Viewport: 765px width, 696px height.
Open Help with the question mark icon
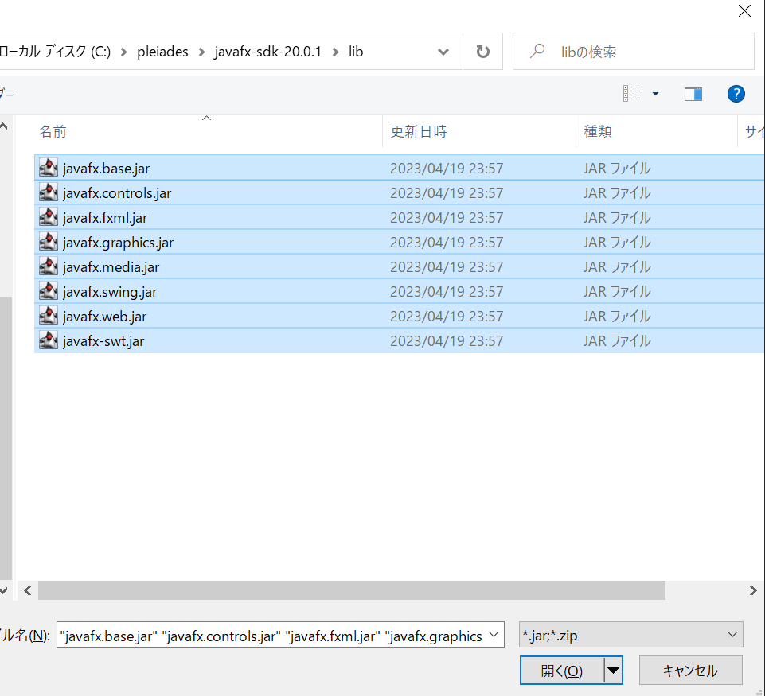[736, 93]
